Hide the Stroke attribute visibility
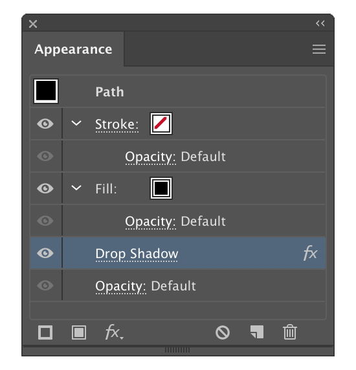 pos(45,124)
